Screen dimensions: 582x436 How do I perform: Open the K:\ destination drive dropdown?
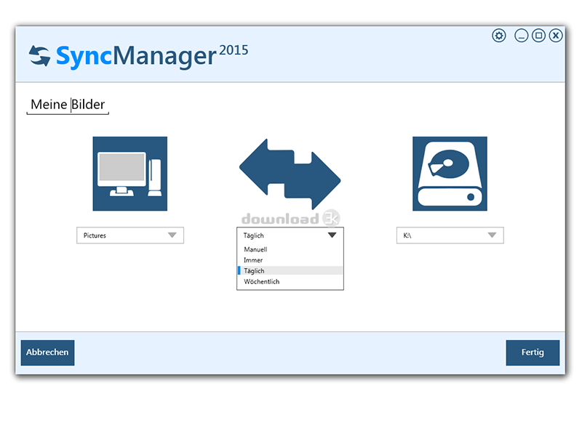[450, 235]
